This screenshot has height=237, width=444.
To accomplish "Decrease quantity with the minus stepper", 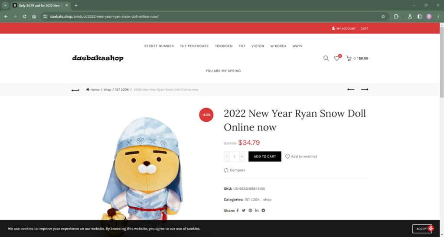I will click(226, 156).
